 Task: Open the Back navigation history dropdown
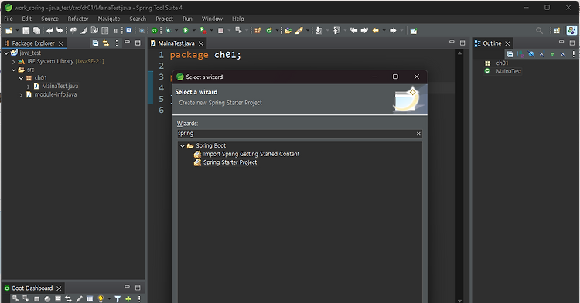[x=384, y=31]
